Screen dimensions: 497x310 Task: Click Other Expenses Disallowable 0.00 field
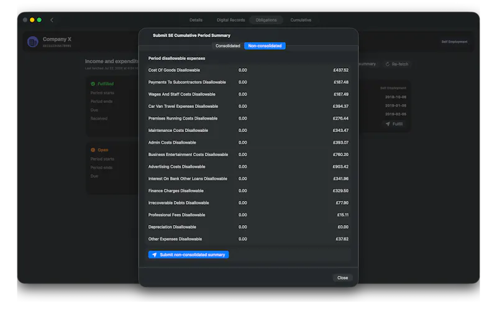(242, 239)
